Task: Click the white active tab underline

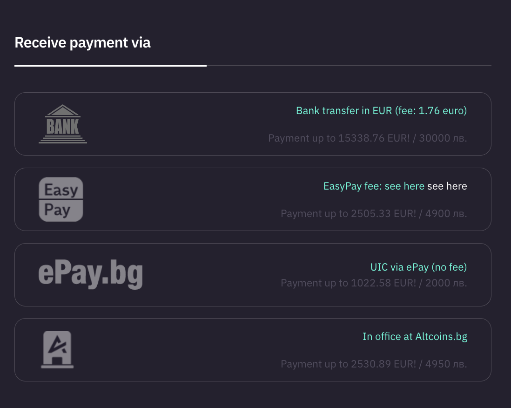Action: (x=110, y=66)
